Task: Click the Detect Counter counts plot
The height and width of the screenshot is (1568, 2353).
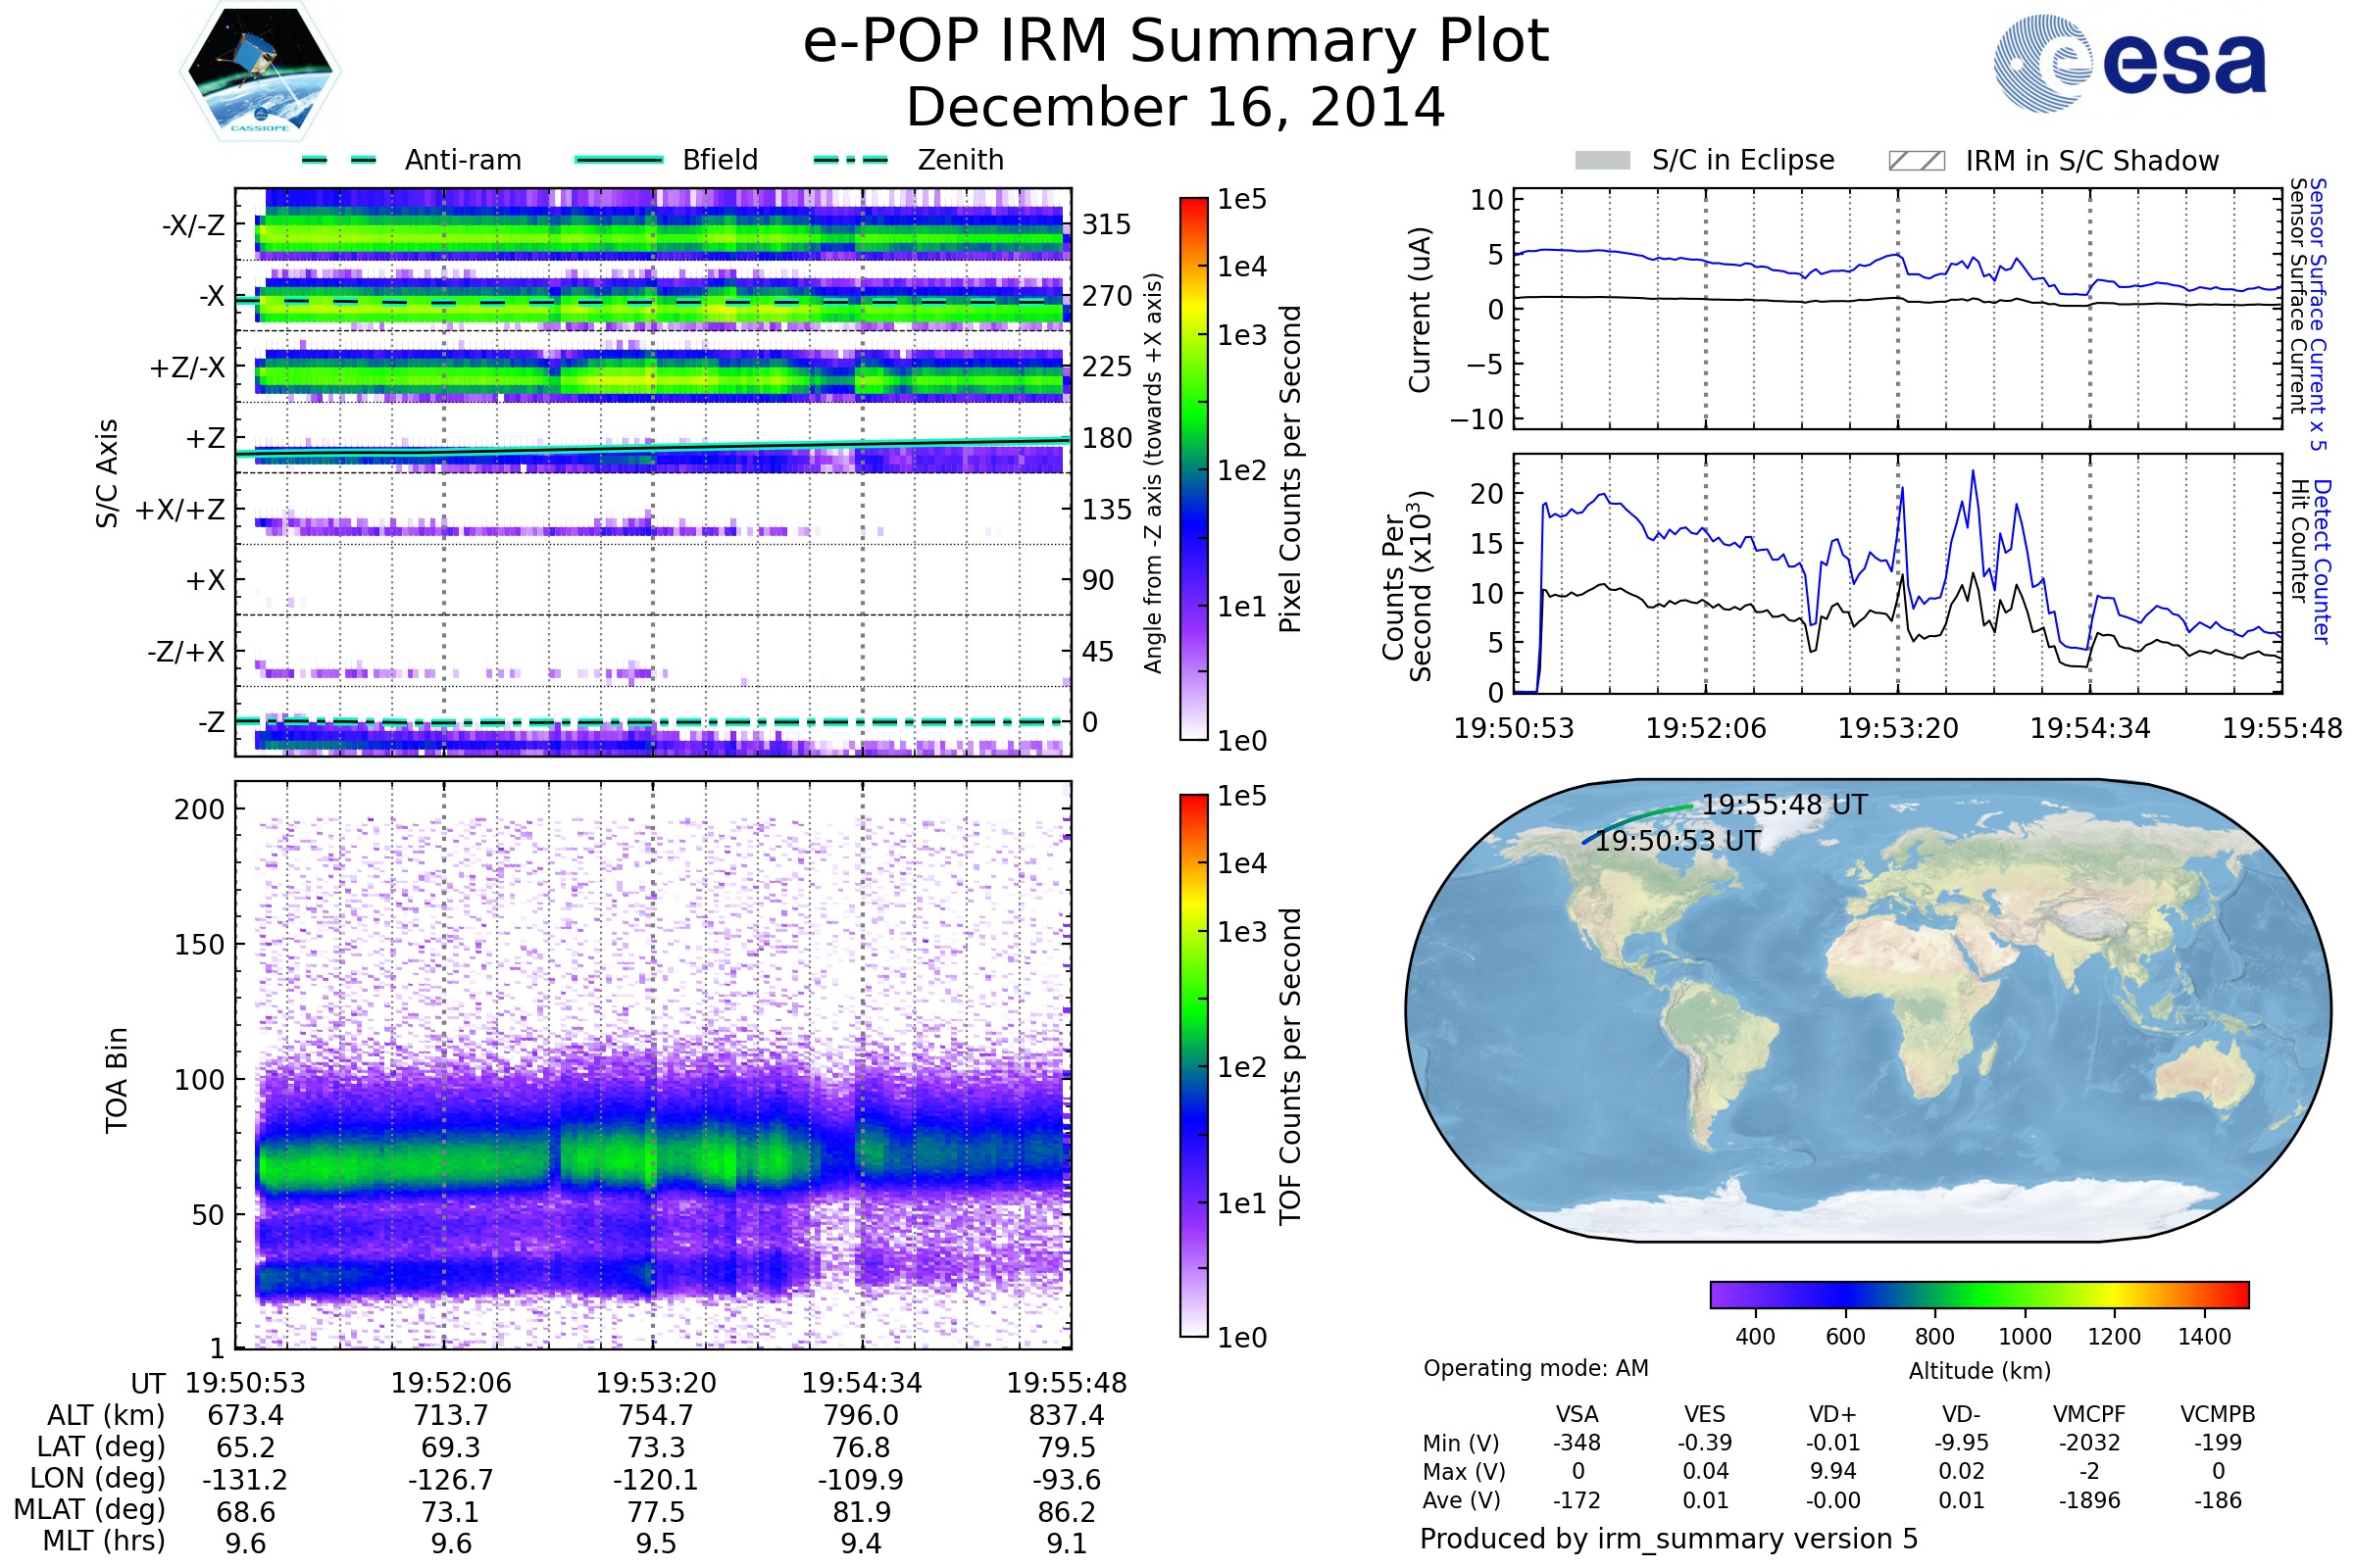Action: tap(1897, 573)
